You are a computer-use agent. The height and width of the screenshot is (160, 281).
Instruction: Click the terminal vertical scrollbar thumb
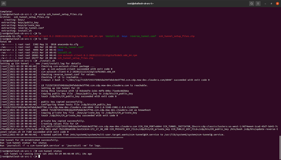pyautogui.click(x=280, y=147)
